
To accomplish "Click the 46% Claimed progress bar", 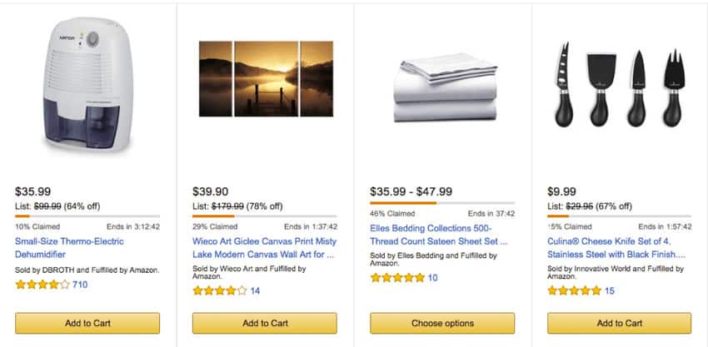I will click(442, 203).
